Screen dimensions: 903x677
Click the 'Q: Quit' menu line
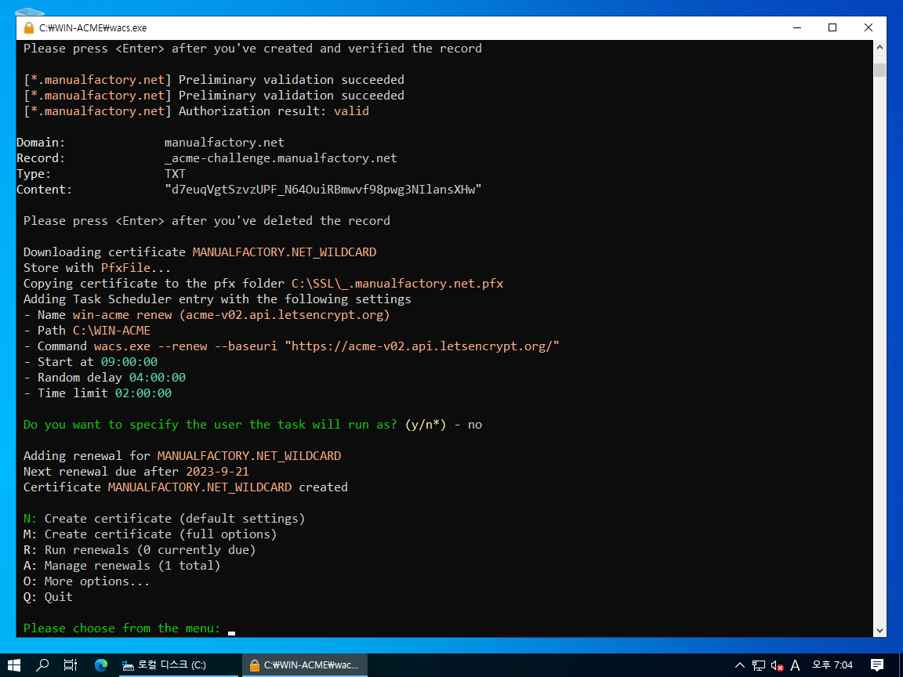pyautogui.click(x=48, y=597)
